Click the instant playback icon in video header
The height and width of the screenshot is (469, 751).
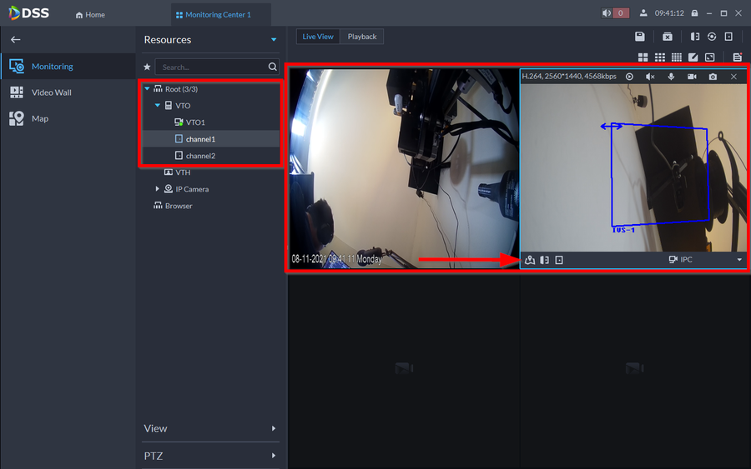tap(630, 77)
